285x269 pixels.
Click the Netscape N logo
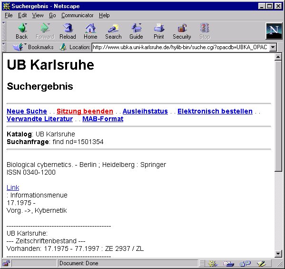274,31
